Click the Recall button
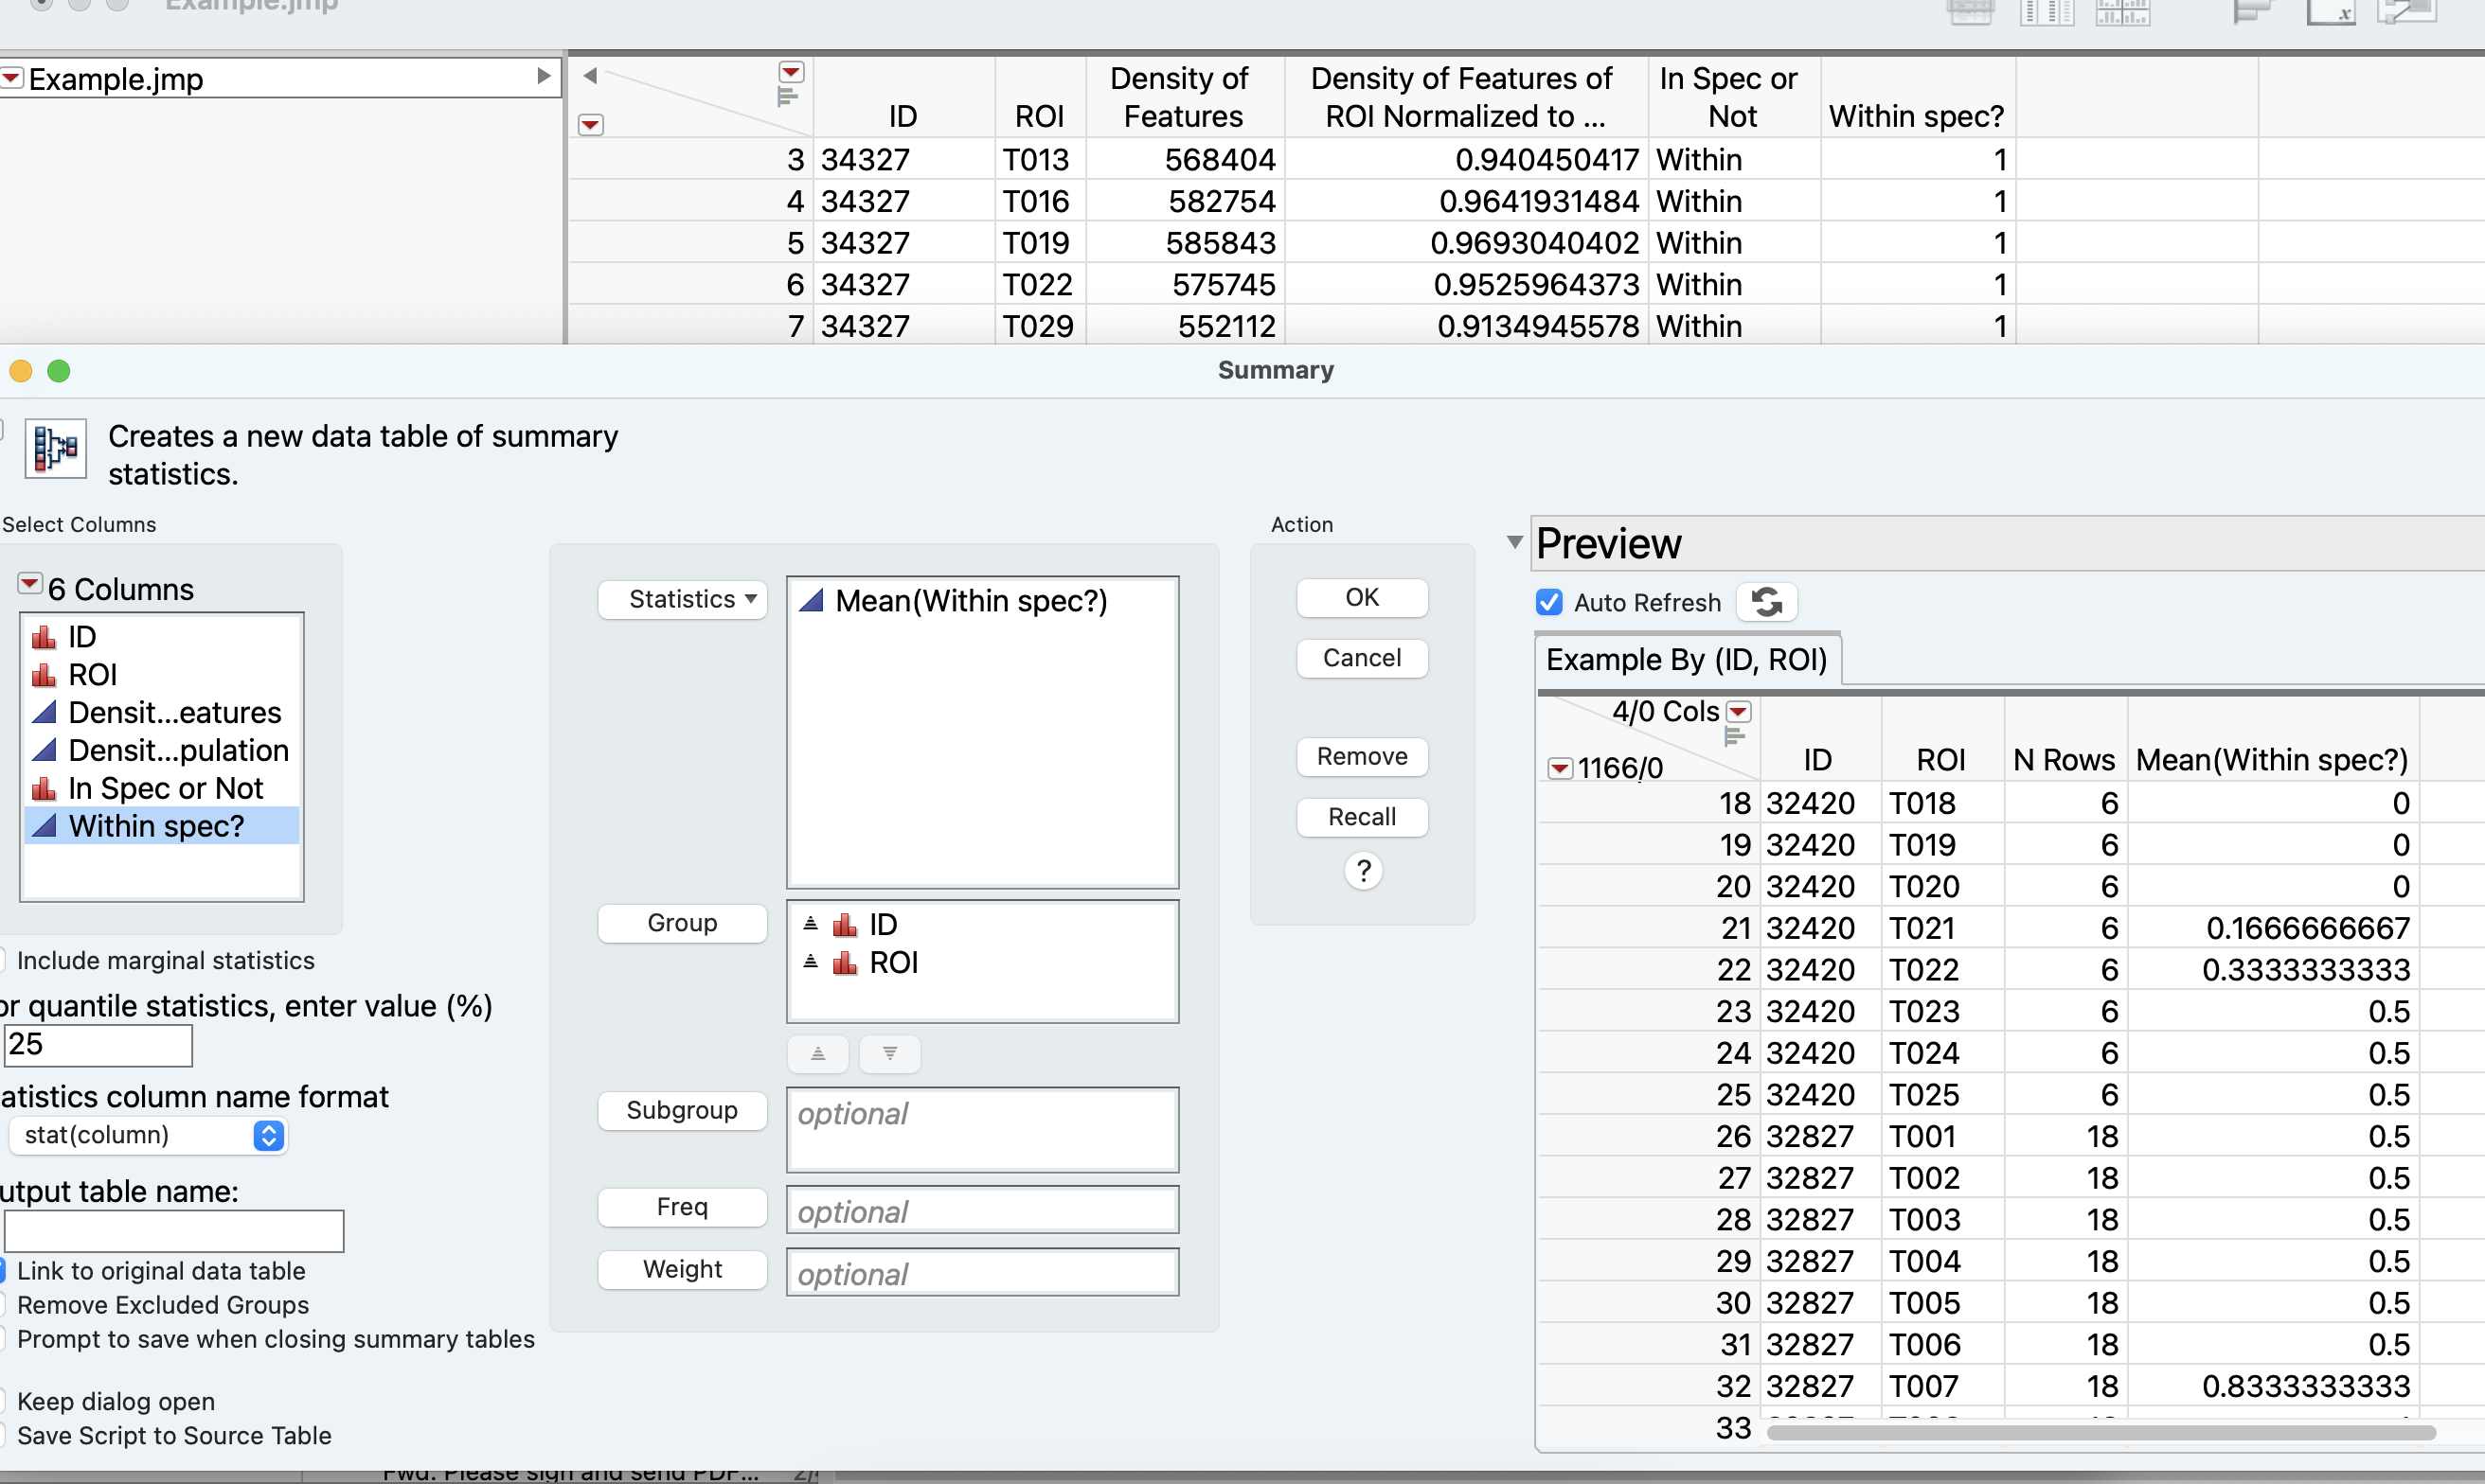The width and height of the screenshot is (2485, 1484). click(x=1362, y=817)
